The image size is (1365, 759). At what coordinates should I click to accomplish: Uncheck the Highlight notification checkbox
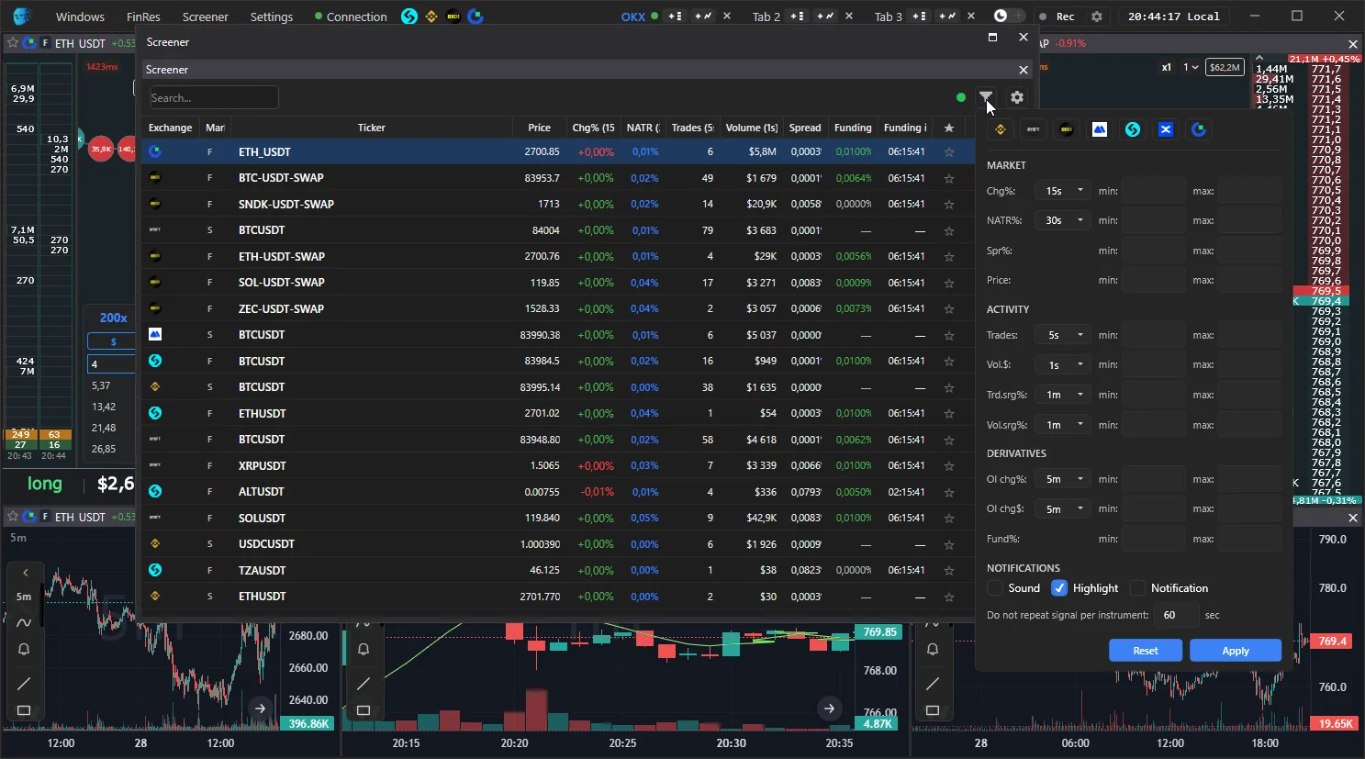(1059, 588)
